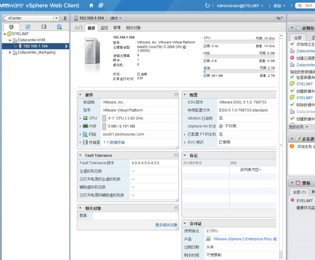Image resolution: width=315 pixels, height=260 pixels.
Task: Open the 操作 actions menu
Action: coord(116,18)
